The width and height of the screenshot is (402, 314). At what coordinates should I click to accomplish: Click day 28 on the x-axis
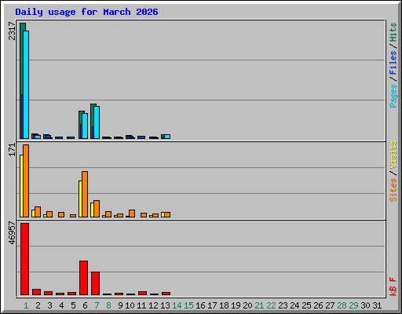pyautogui.click(x=342, y=305)
